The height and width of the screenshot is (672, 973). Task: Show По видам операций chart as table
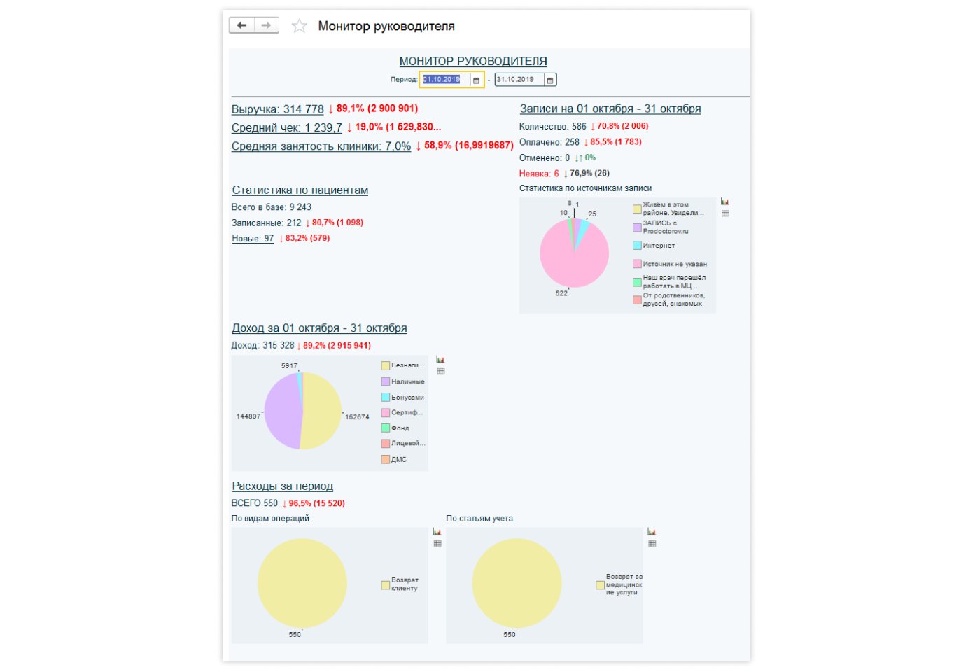(x=437, y=543)
